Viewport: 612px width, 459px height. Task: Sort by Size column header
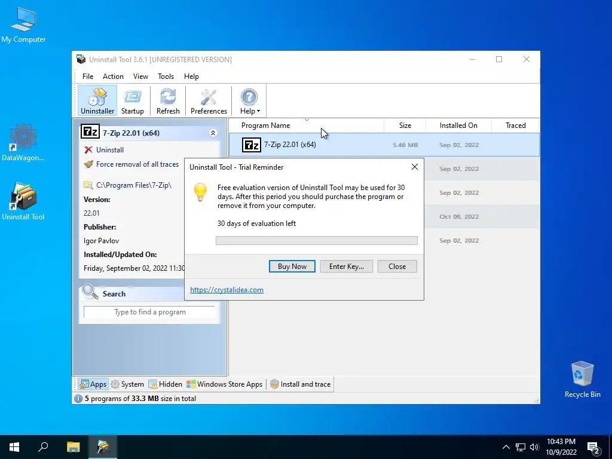405,126
